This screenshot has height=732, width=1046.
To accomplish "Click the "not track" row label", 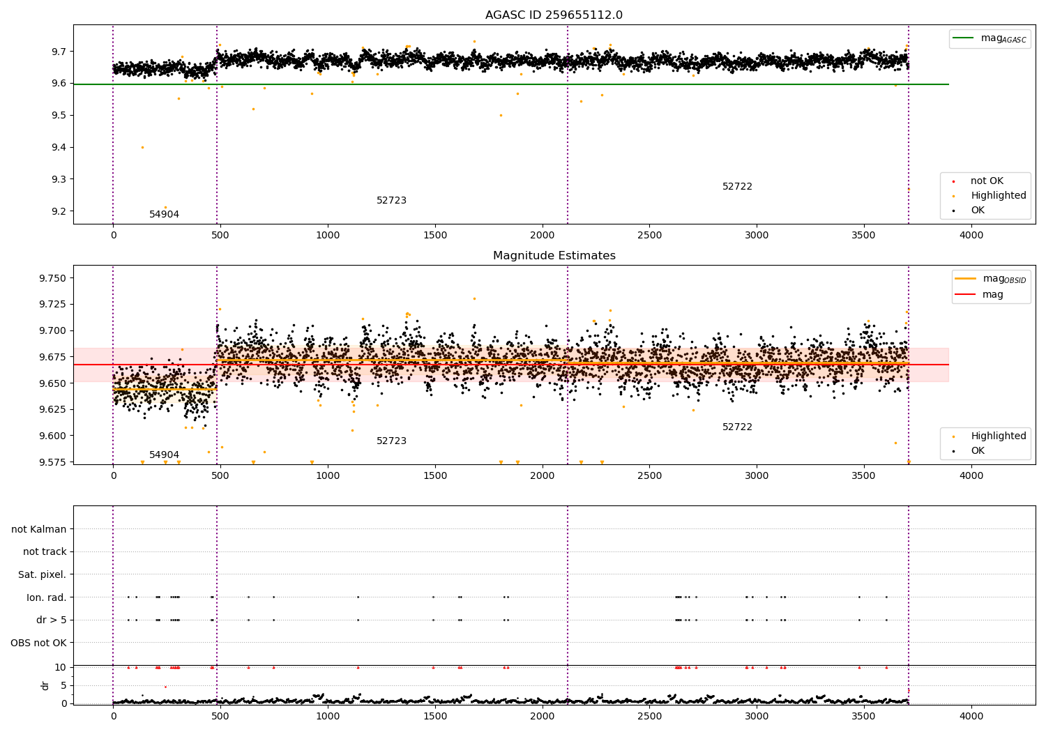I will click(x=45, y=552).
